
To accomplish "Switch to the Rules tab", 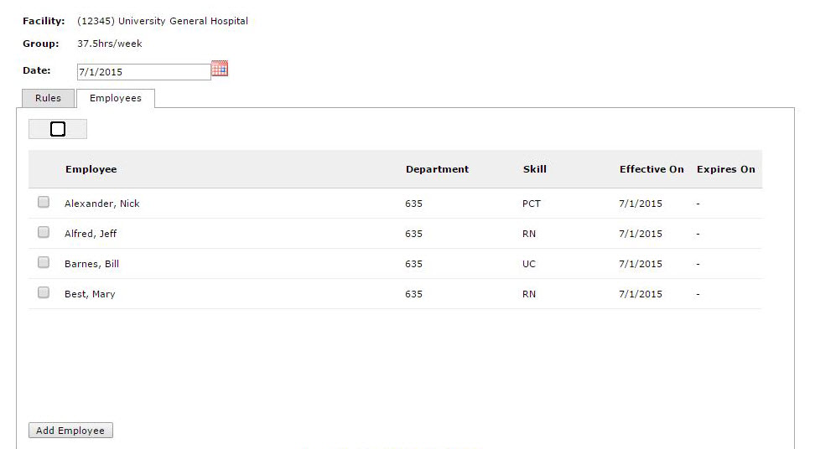I will (x=48, y=98).
